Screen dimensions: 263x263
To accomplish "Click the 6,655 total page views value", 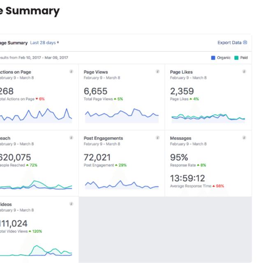I will click(x=95, y=91).
